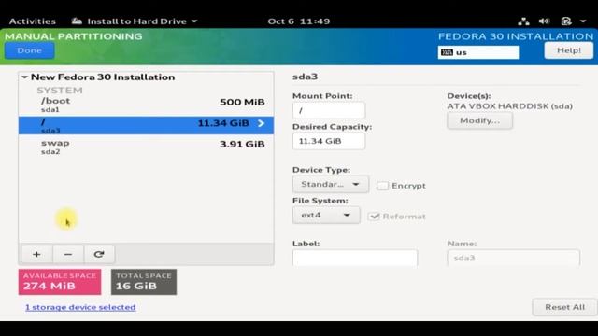Click the Done button
This screenshot has width=598, height=336.
[29, 50]
